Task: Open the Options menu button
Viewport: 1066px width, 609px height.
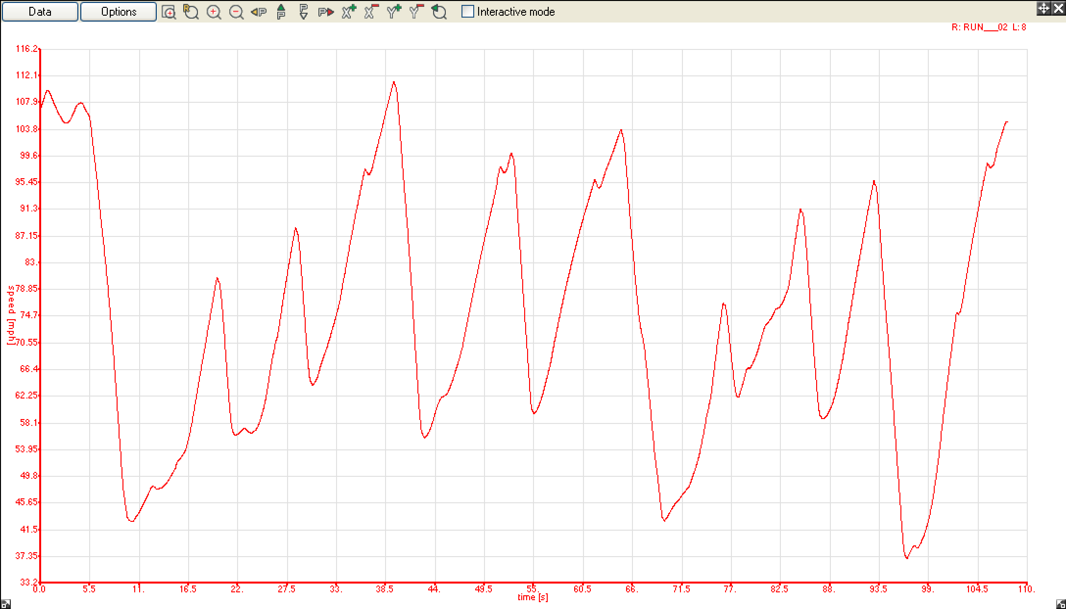Action: 119,12
